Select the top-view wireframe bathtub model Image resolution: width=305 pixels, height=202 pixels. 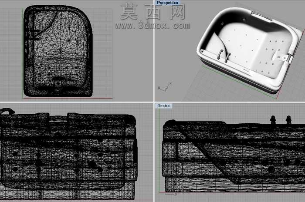coord(58,51)
